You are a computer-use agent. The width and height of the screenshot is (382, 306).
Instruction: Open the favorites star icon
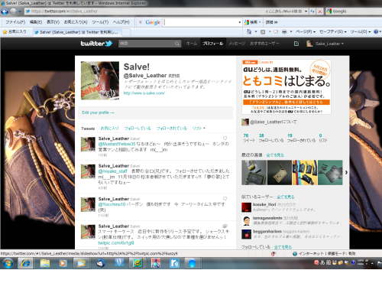coord(5,32)
